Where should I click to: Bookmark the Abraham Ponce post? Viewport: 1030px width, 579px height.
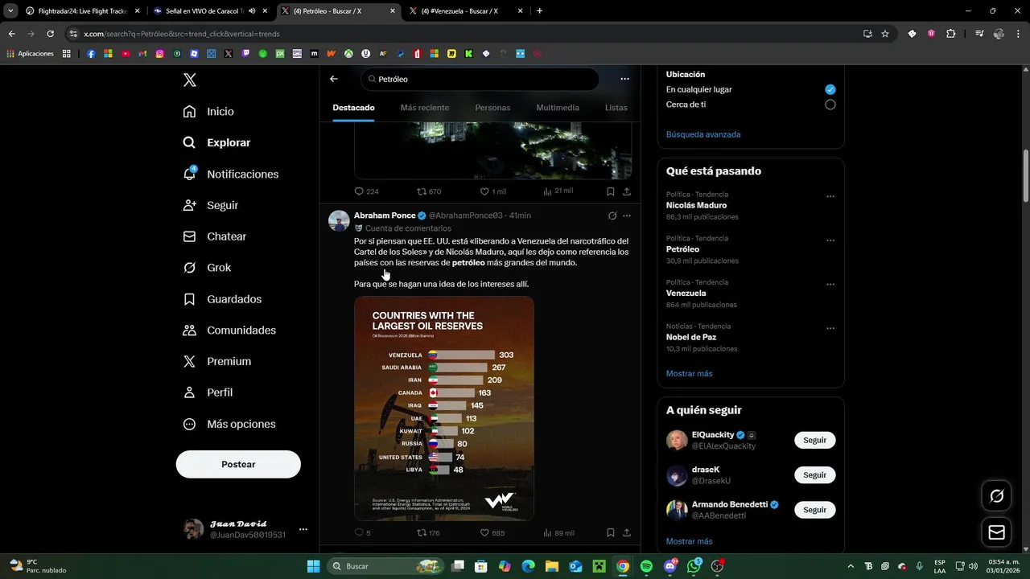click(x=611, y=532)
